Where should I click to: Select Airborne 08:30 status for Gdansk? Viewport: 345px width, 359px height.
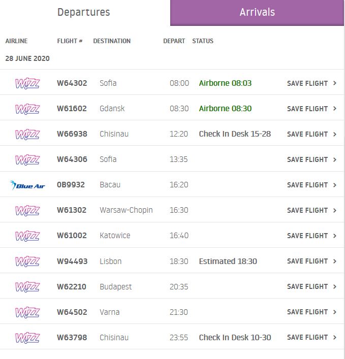pos(225,109)
